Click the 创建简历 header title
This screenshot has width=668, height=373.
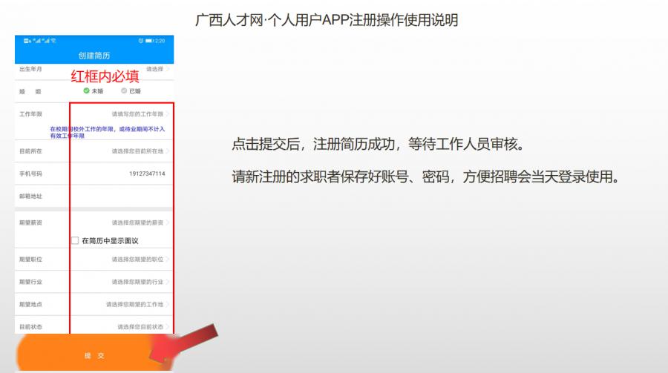(x=94, y=56)
